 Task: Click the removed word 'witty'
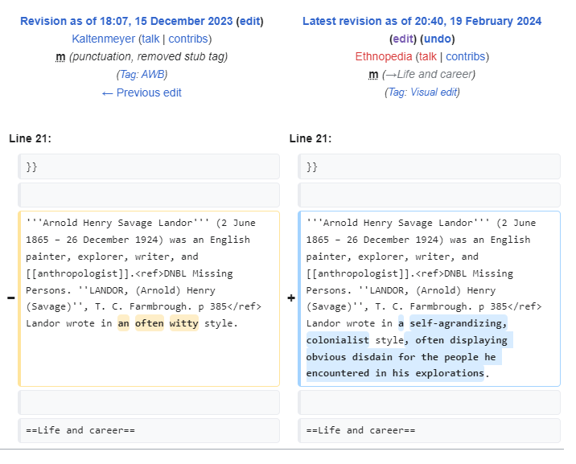pyautogui.click(x=184, y=323)
